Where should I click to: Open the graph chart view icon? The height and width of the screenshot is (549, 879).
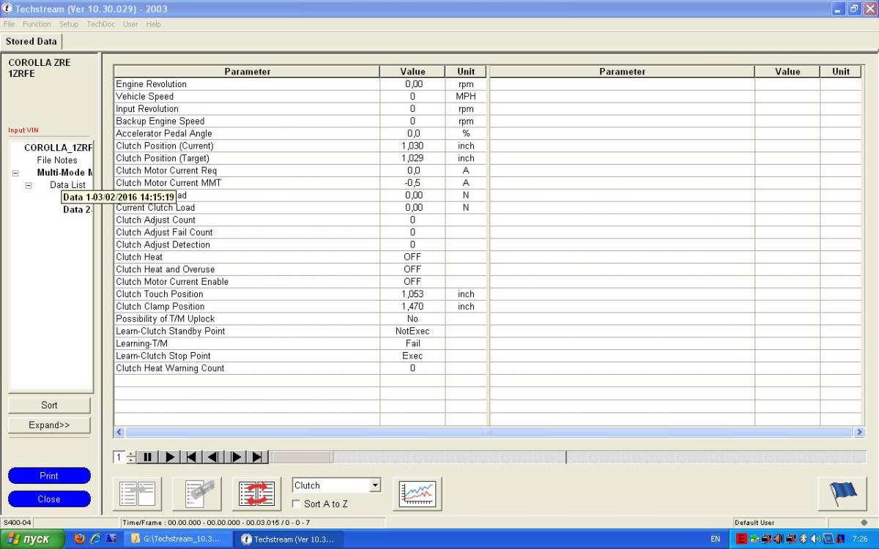click(x=417, y=493)
